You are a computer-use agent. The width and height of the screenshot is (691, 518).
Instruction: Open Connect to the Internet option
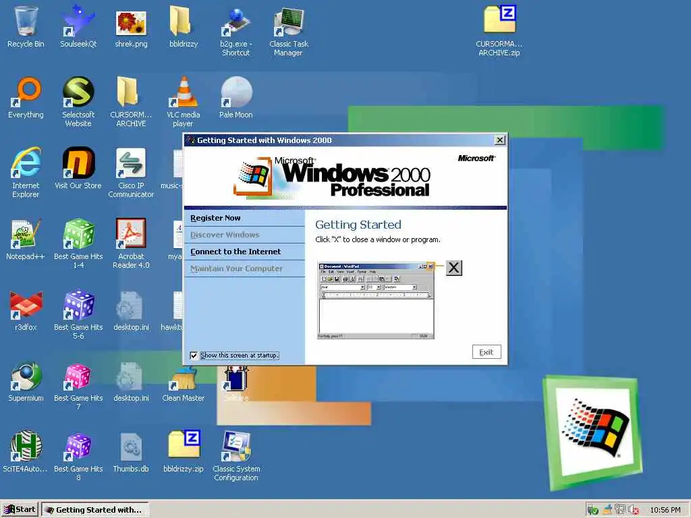point(244,252)
